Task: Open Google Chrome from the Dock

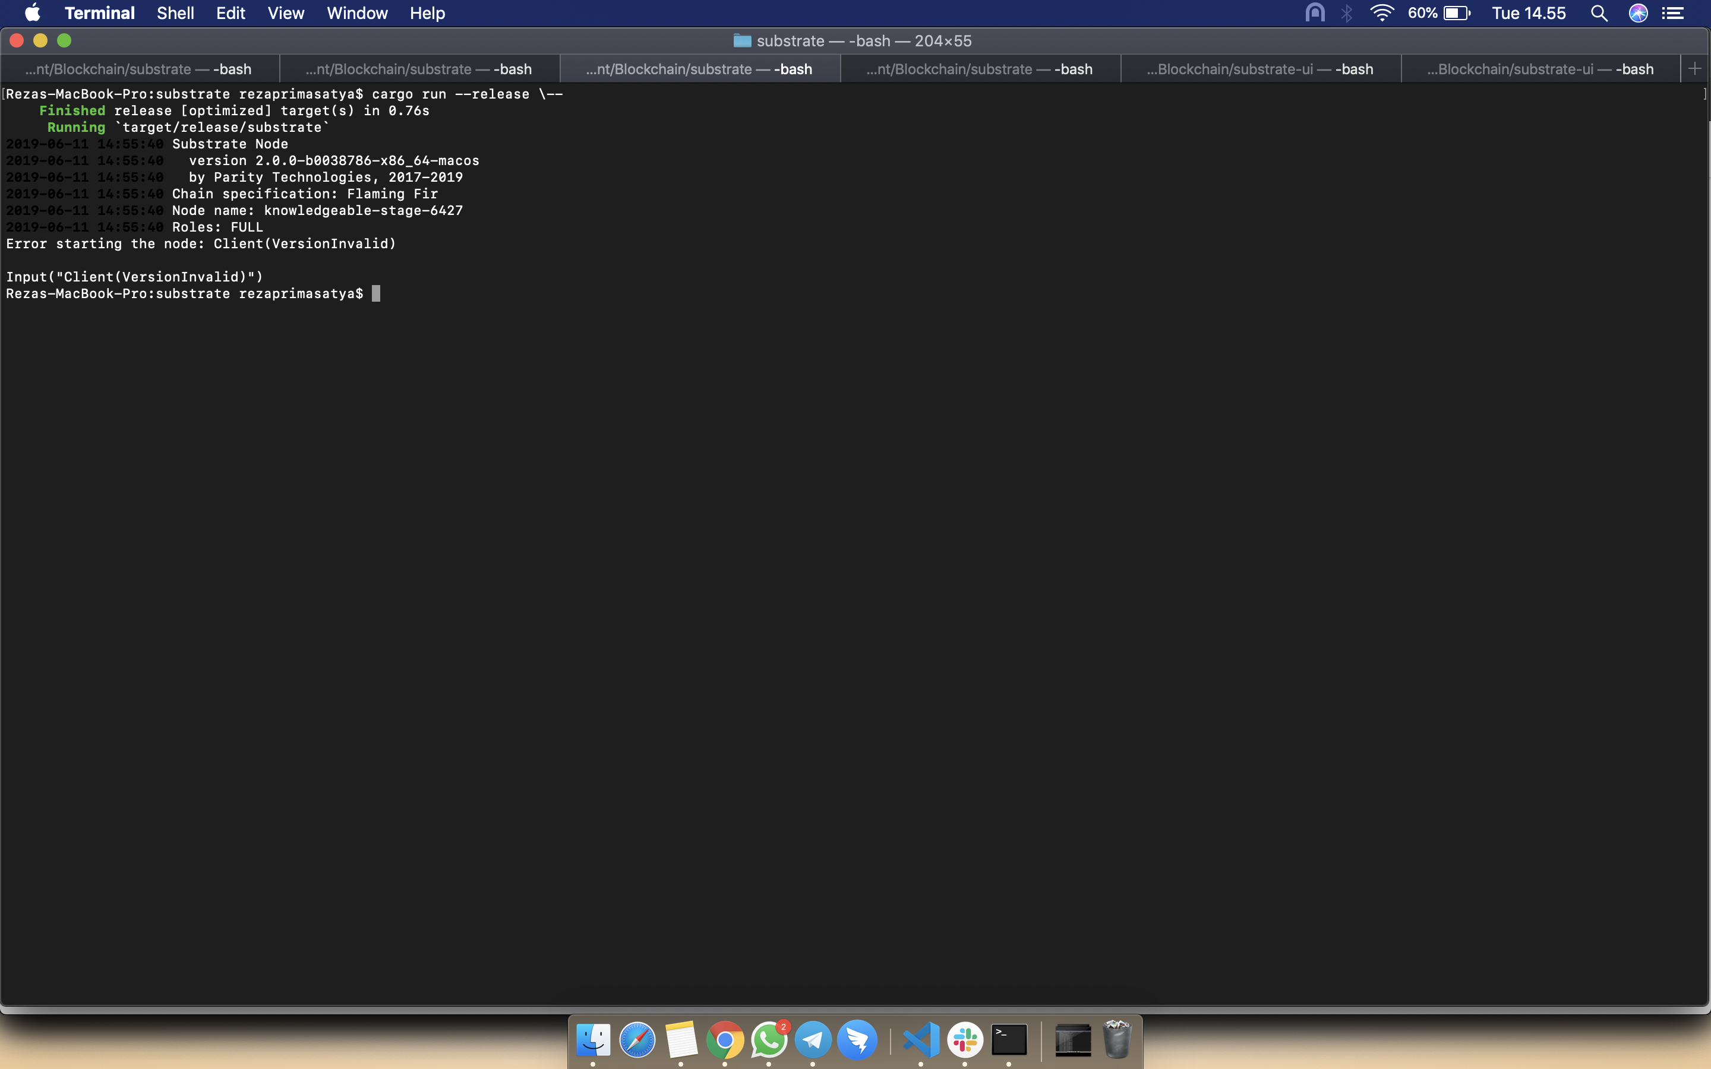Action: coord(727,1039)
